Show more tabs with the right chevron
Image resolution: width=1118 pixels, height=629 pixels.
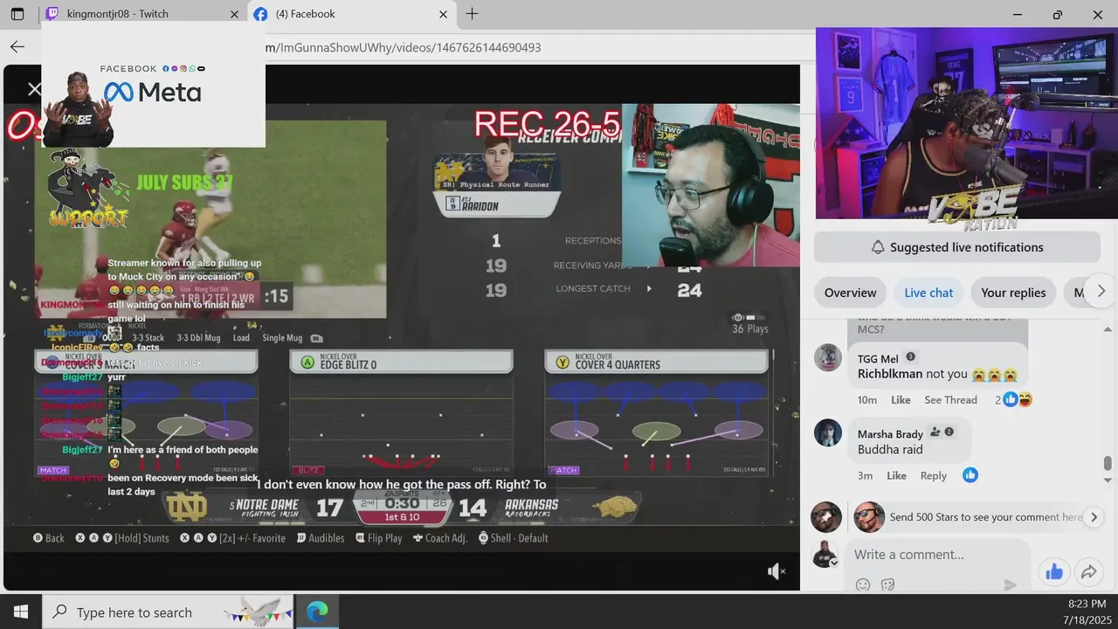pos(1101,292)
